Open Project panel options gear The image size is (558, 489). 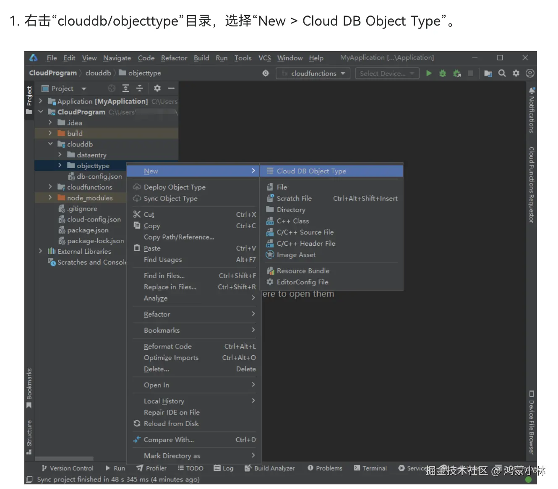157,88
